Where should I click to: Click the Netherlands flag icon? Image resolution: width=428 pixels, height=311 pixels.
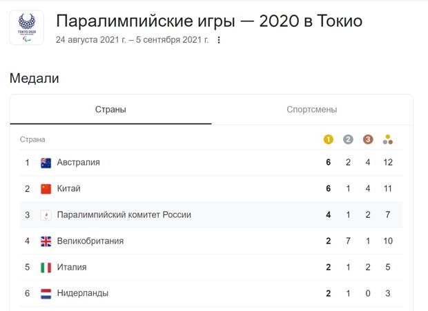pos(46,294)
